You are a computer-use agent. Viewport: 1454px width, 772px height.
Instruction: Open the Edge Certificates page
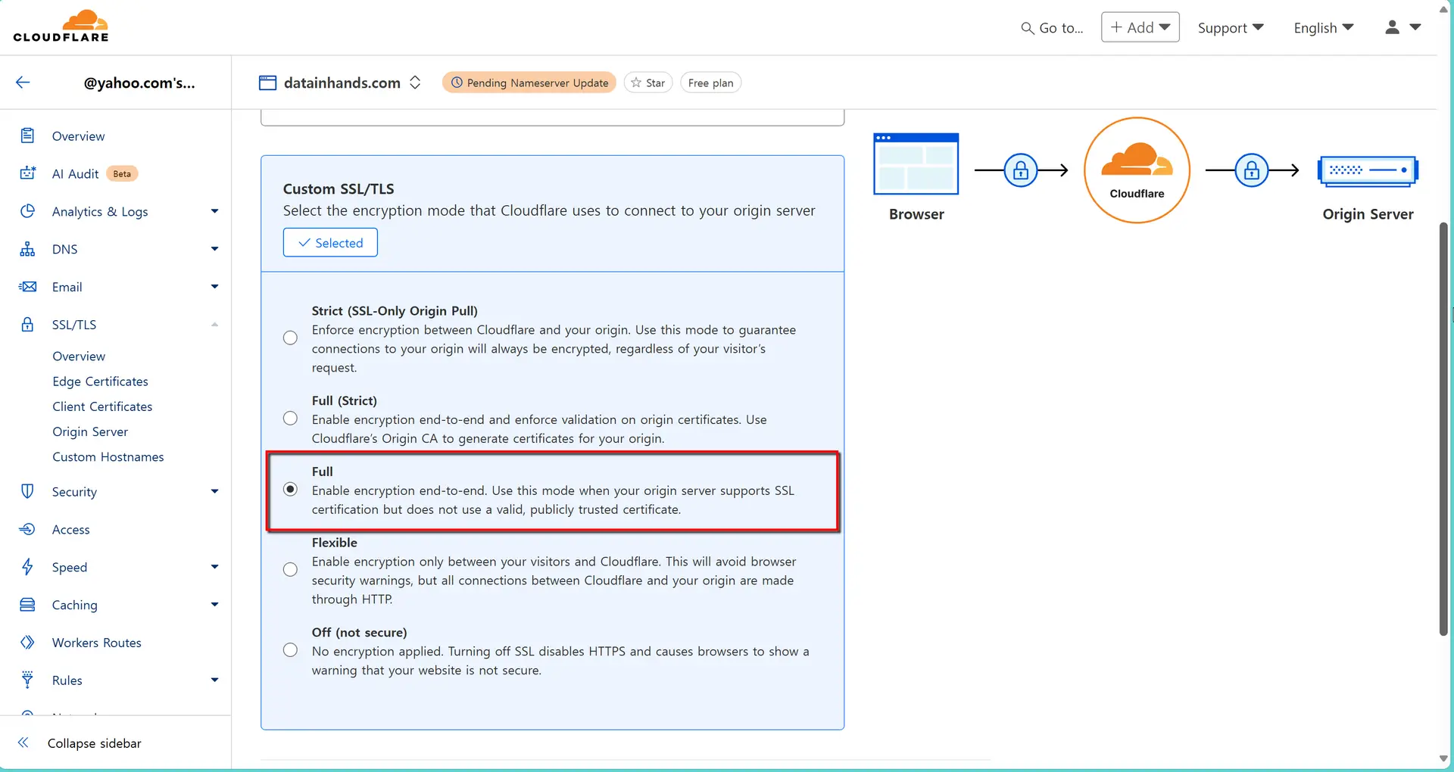pyautogui.click(x=100, y=381)
